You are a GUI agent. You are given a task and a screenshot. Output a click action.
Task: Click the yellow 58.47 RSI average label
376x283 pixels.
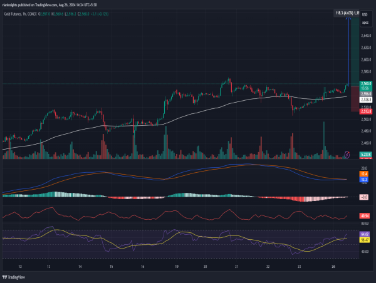point(365,240)
